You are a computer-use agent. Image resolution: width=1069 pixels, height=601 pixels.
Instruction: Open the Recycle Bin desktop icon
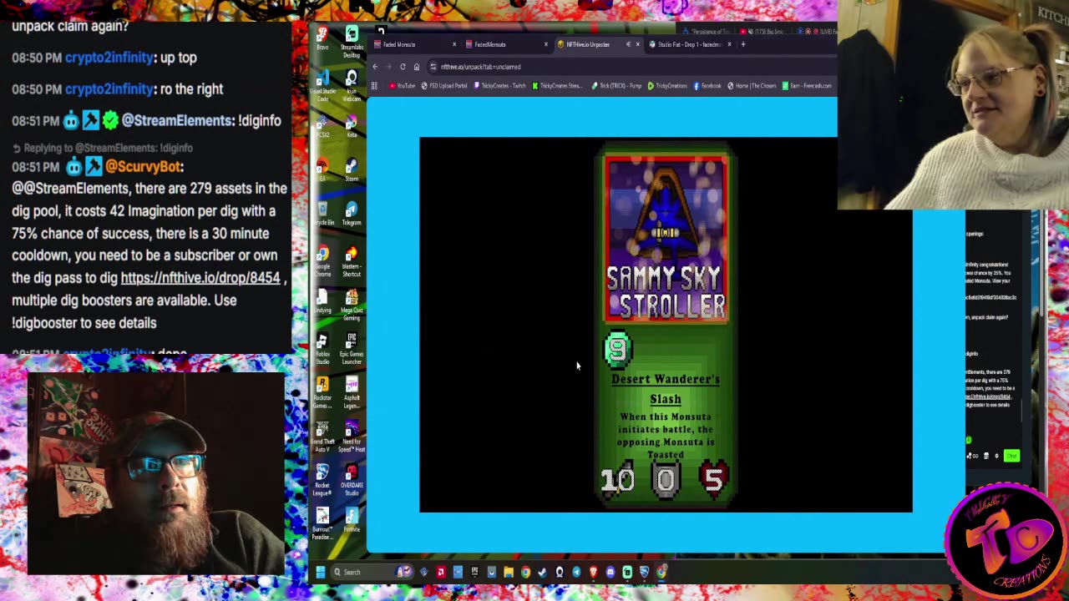coord(322,215)
